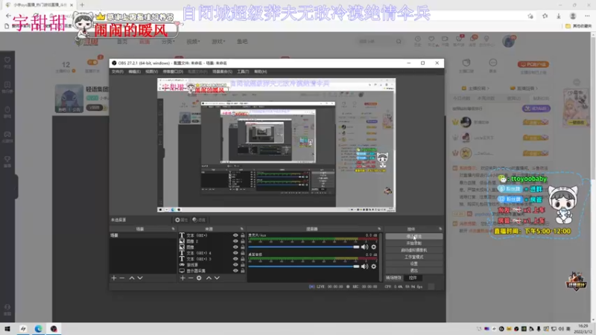Open the 停靠窗口(D) menu in OBS
The height and width of the screenshot is (335, 596).
[173, 71]
